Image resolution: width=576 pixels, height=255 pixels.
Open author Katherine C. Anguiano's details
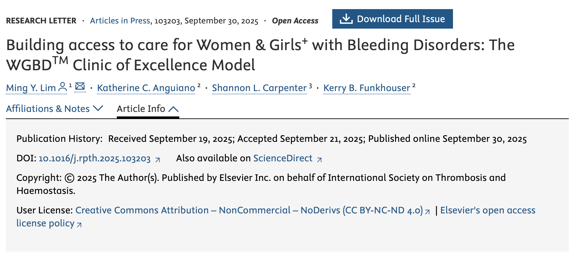(146, 88)
